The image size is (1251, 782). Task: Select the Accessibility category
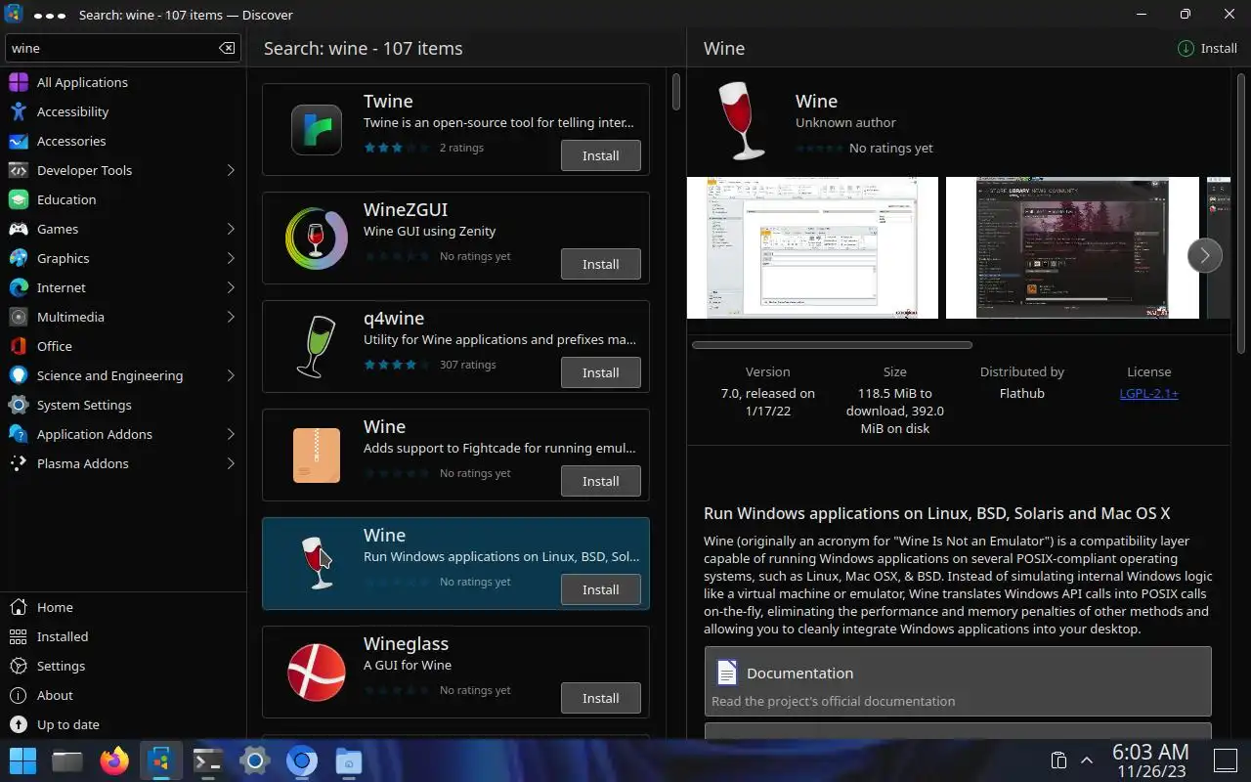[x=123, y=111]
